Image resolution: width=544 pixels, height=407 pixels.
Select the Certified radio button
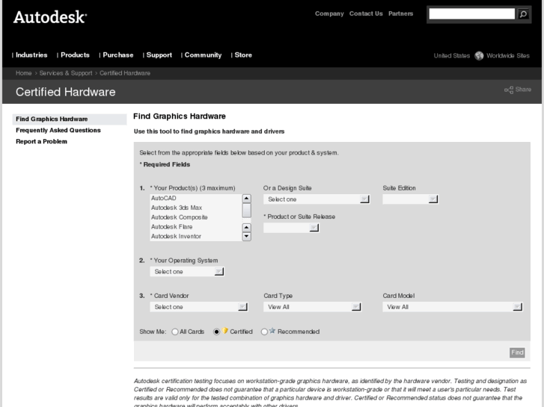coord(216,332)
